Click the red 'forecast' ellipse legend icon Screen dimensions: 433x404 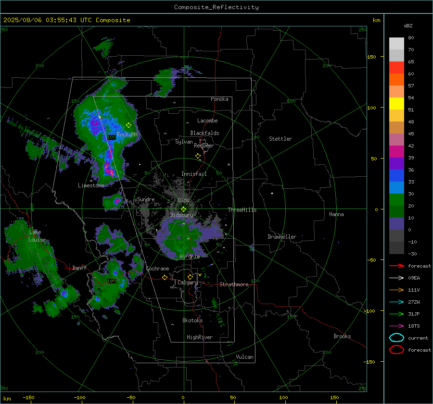tap(396, 350)
